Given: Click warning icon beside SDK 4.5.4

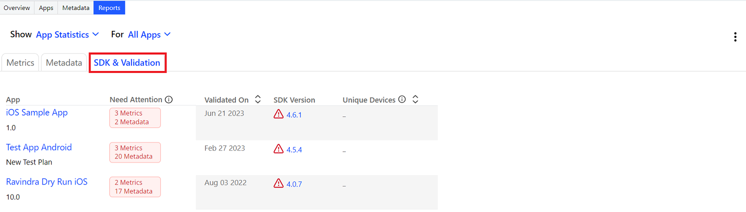Looking at the screenshot, I should coord(278,149).
